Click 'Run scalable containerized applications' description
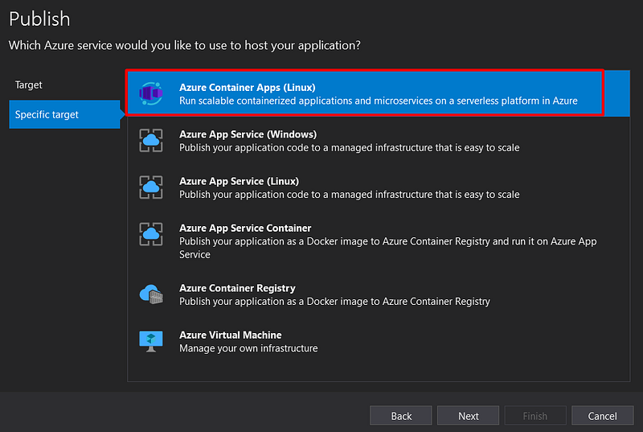The width and height of the screenshot is (643, 432). [378, 101]
